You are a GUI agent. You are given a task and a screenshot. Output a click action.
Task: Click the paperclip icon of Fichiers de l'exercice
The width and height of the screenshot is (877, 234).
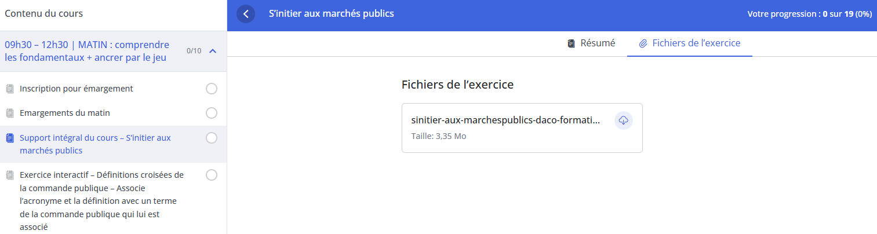[643, 43]
